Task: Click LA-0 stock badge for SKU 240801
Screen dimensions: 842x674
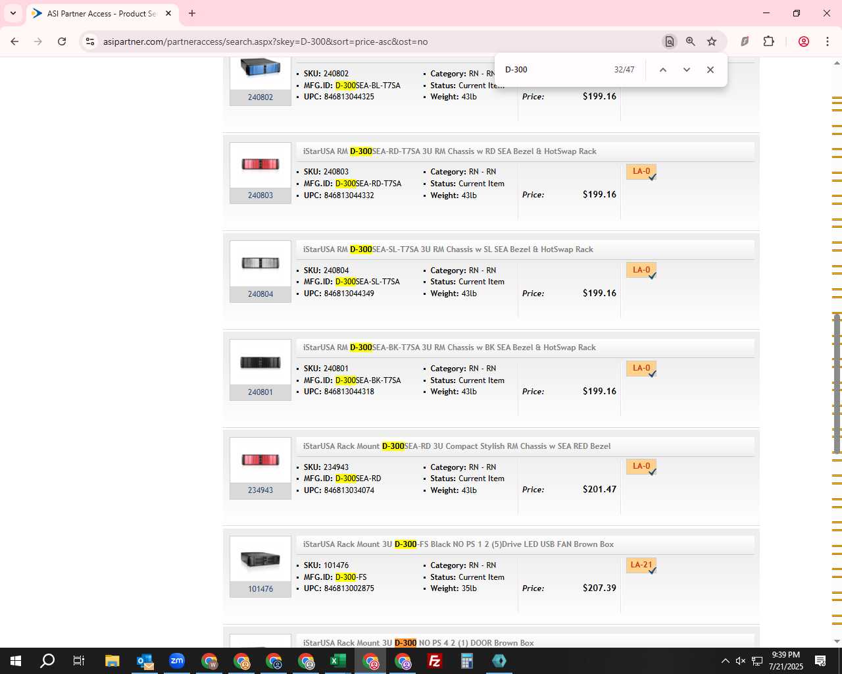Action: 641,369
